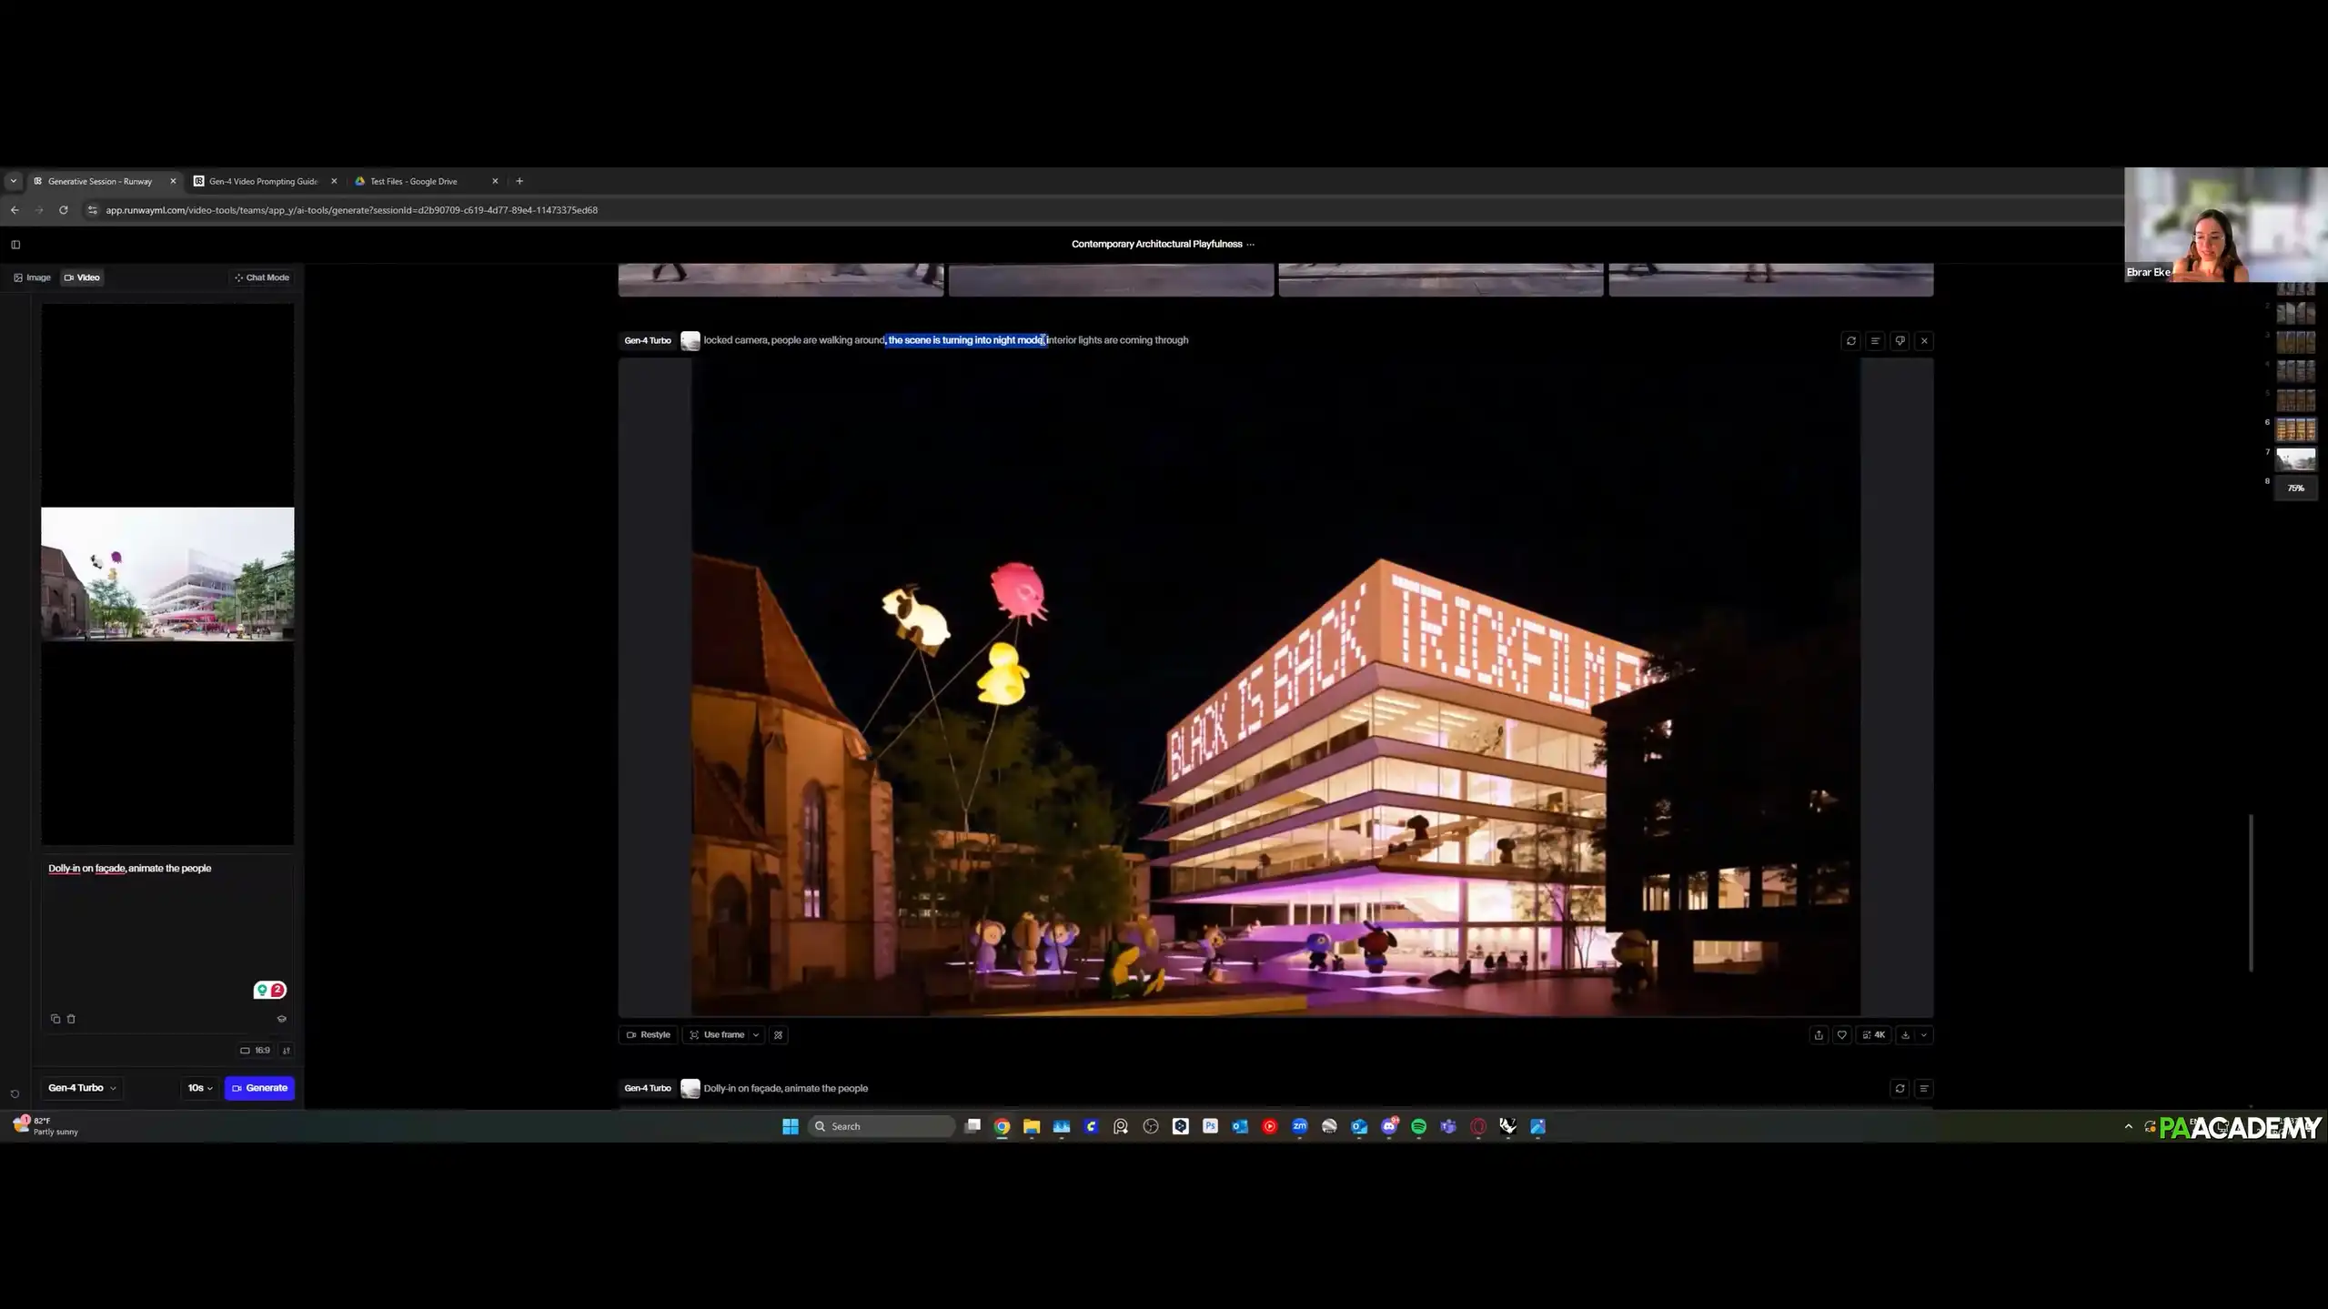Upscale the video to 4K

[1874, 1035]
